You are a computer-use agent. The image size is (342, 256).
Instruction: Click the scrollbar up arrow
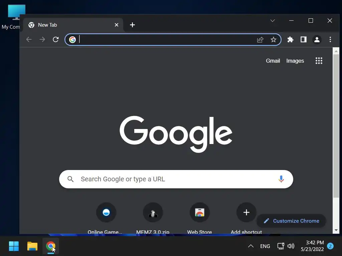336,51
